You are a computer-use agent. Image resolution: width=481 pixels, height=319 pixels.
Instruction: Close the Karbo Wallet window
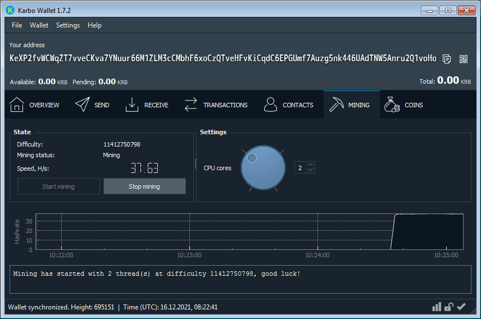point(466,11)
